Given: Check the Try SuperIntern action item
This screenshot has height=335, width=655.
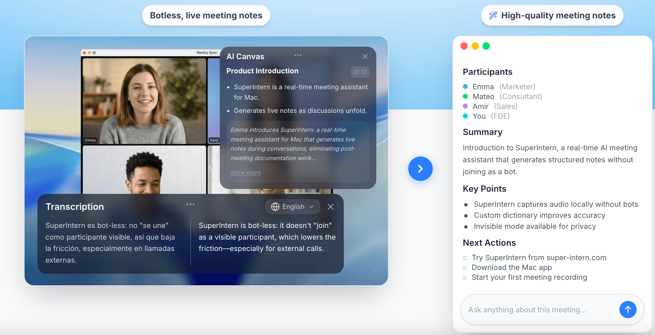Looking at the screenshot, I should tap(465, 258).
